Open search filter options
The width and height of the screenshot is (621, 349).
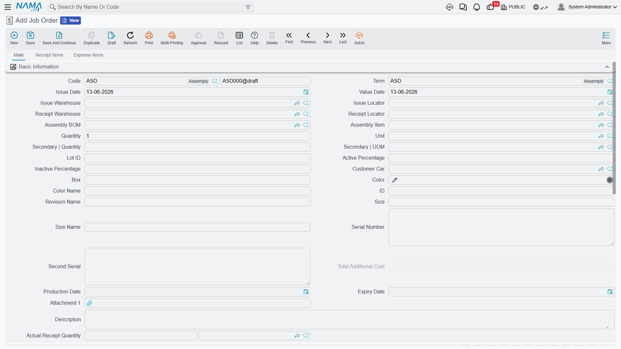pos(248,7)
